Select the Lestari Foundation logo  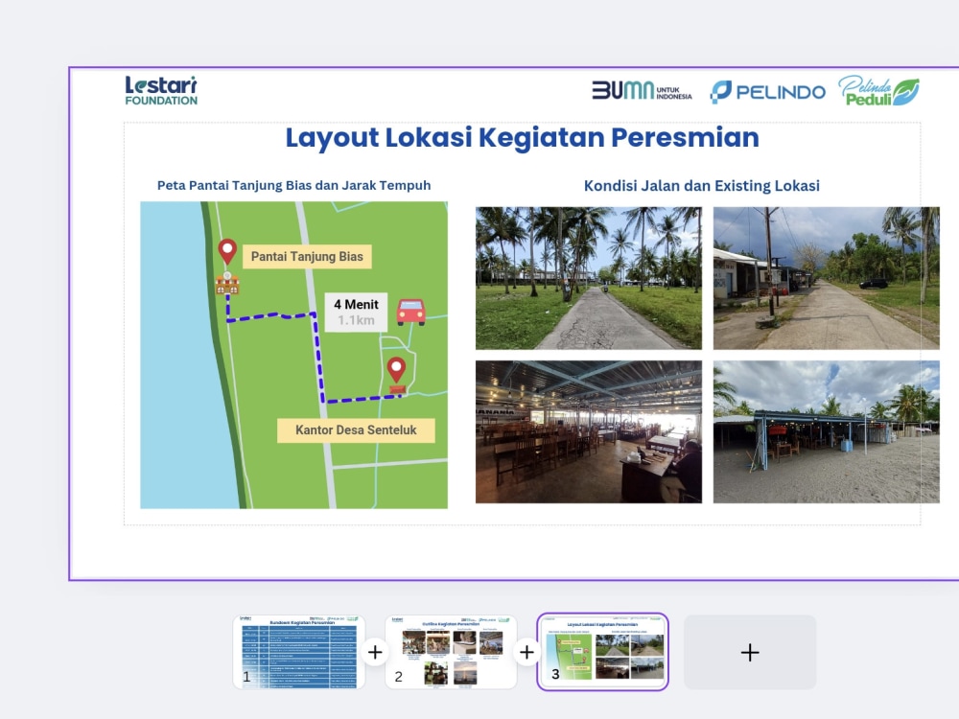point(161,90)
